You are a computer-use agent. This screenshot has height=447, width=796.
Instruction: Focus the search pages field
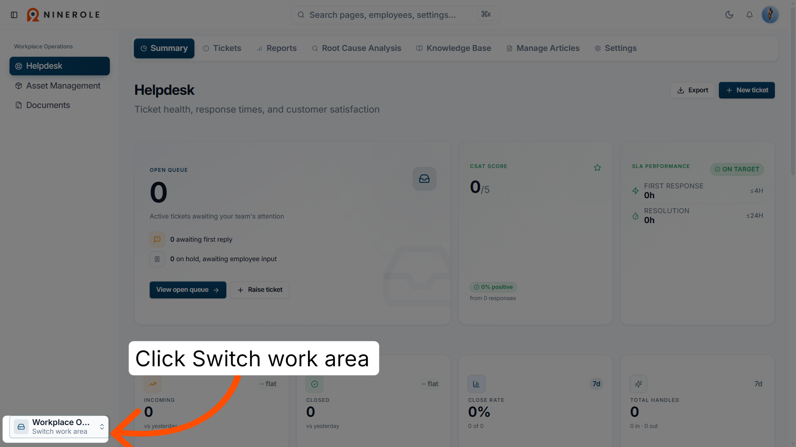click(395, 15)
